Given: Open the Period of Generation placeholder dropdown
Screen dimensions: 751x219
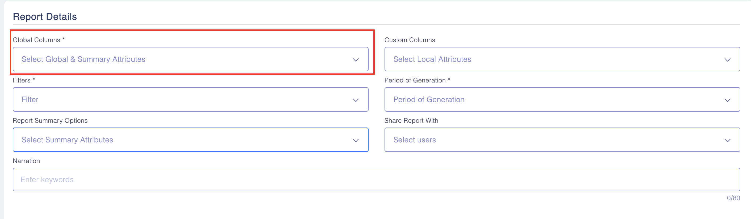Looking at the screenshot, I should click(429, 99).
